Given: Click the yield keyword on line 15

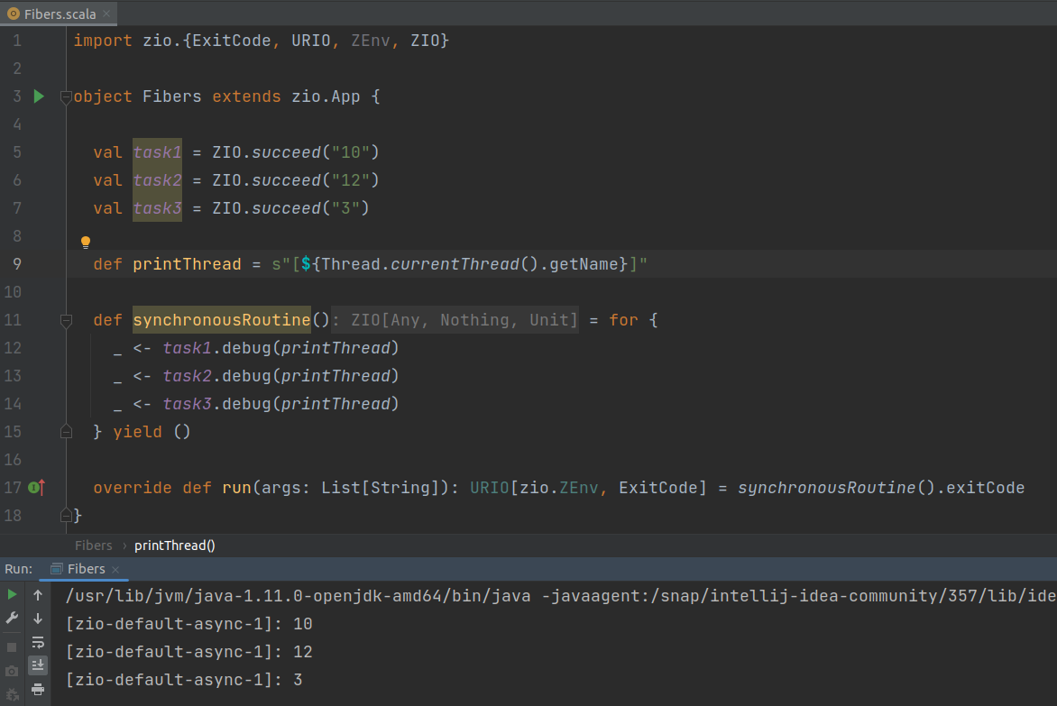Looking at the screenshot, I should click(x=137, y=432).
